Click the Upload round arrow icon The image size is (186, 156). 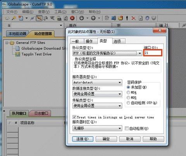click(x=93, y=18)
